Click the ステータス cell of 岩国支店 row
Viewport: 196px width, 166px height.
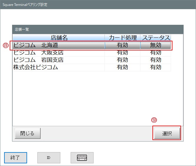[x=156, y=60]
